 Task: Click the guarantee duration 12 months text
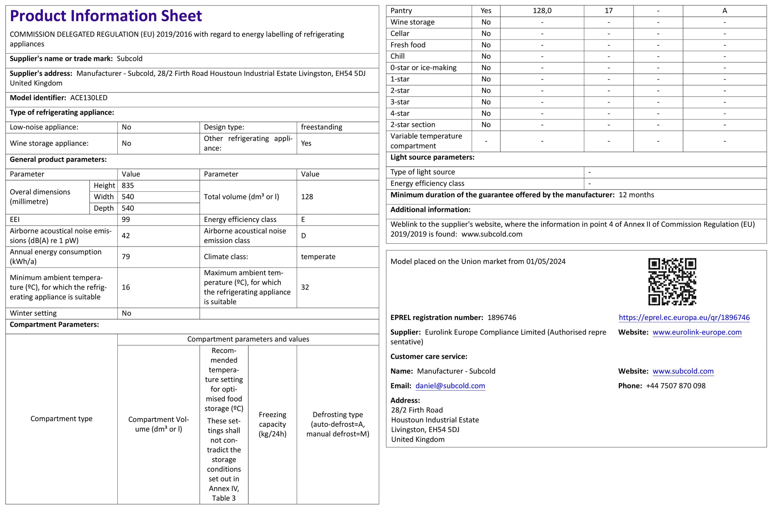[636, 195]
